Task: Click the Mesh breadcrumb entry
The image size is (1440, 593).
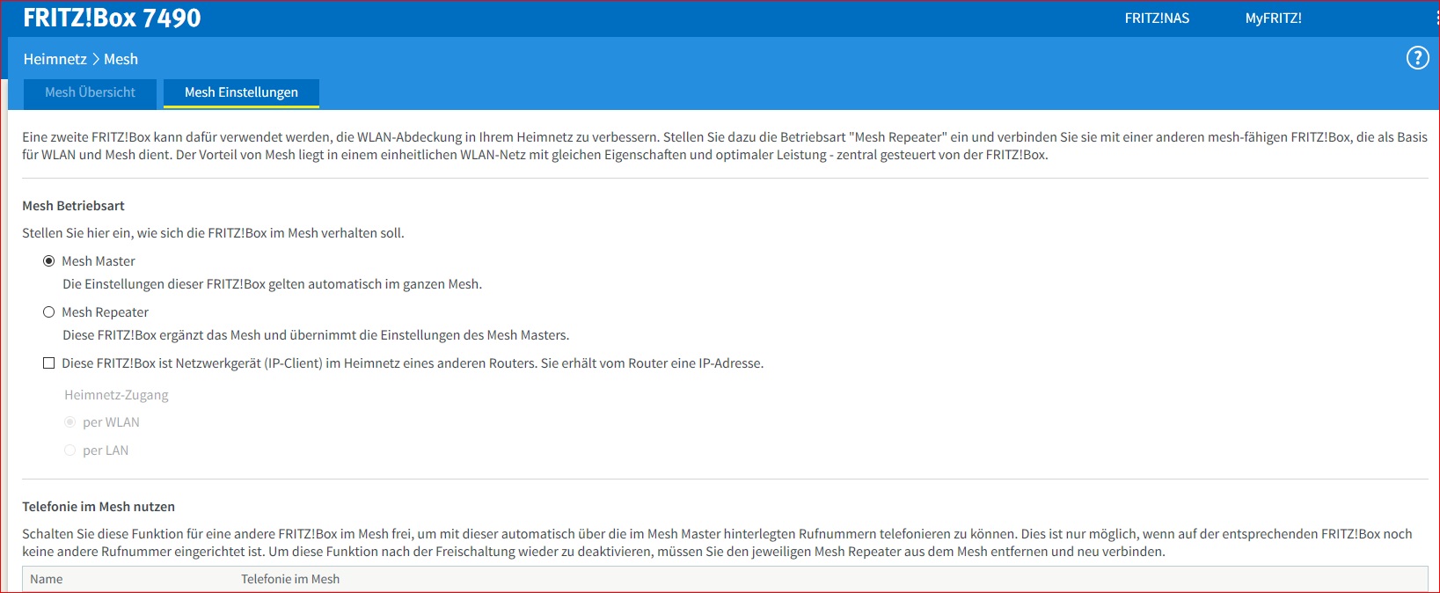Action: tap(121, 59)
